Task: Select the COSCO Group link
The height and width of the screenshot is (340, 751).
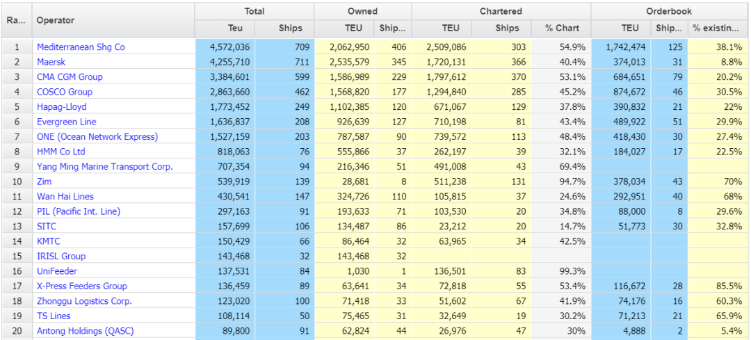Action: (x=64, y=92)
